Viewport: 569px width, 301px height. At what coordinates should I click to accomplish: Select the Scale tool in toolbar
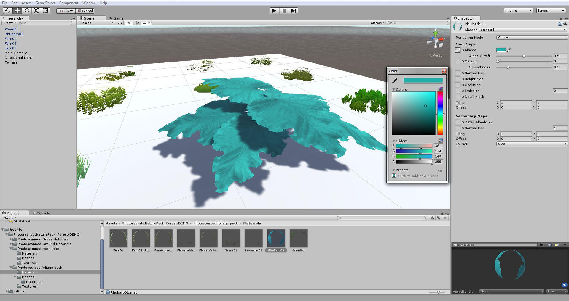pos(36,11)
